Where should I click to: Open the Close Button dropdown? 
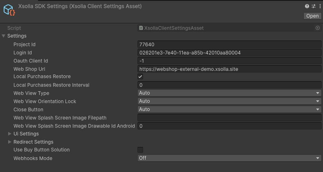(229, 109)
